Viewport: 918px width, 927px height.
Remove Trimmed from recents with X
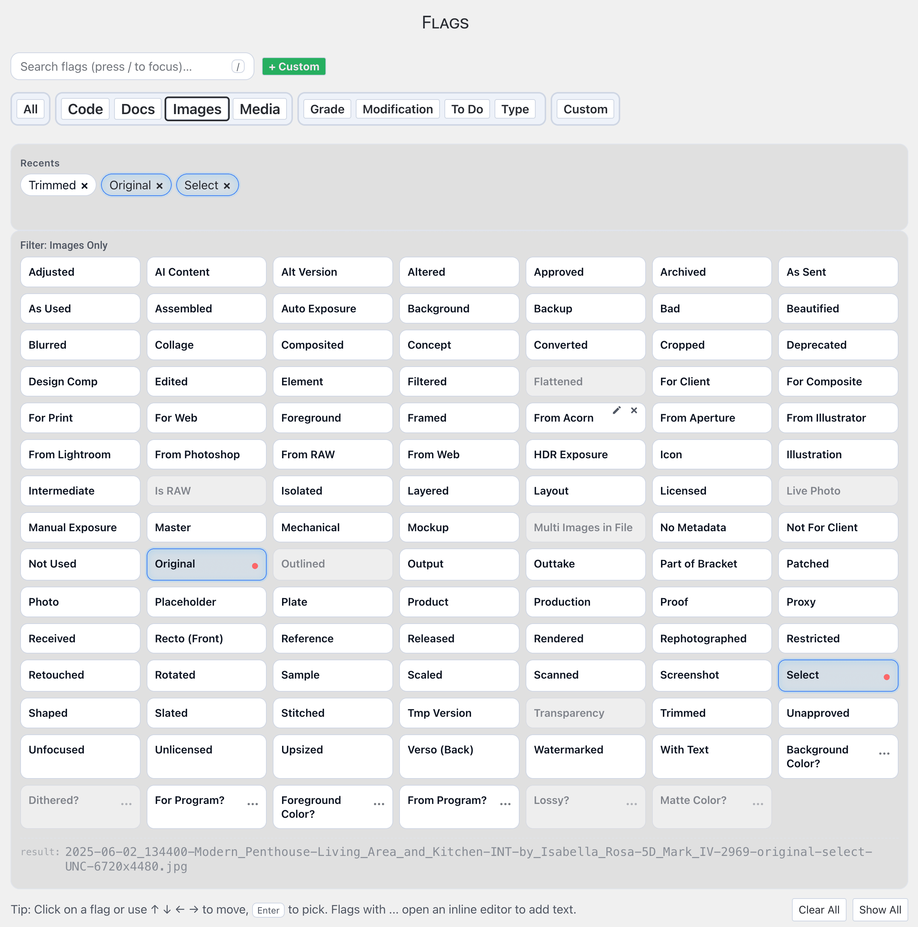pyautogui.click(x=85, y=186)
